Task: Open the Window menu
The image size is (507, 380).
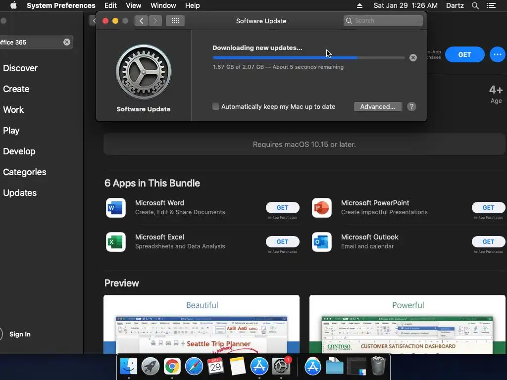Action: coord(163,5)
